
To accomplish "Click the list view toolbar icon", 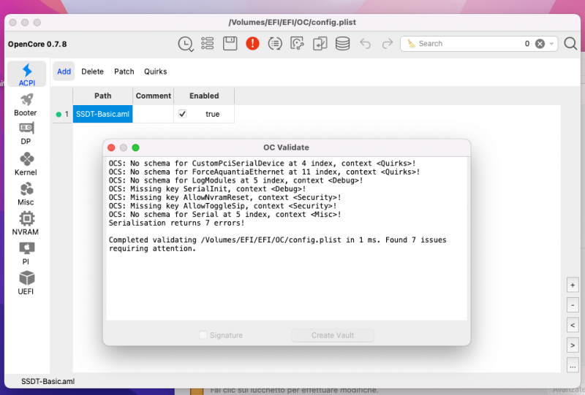I will 208,44.
